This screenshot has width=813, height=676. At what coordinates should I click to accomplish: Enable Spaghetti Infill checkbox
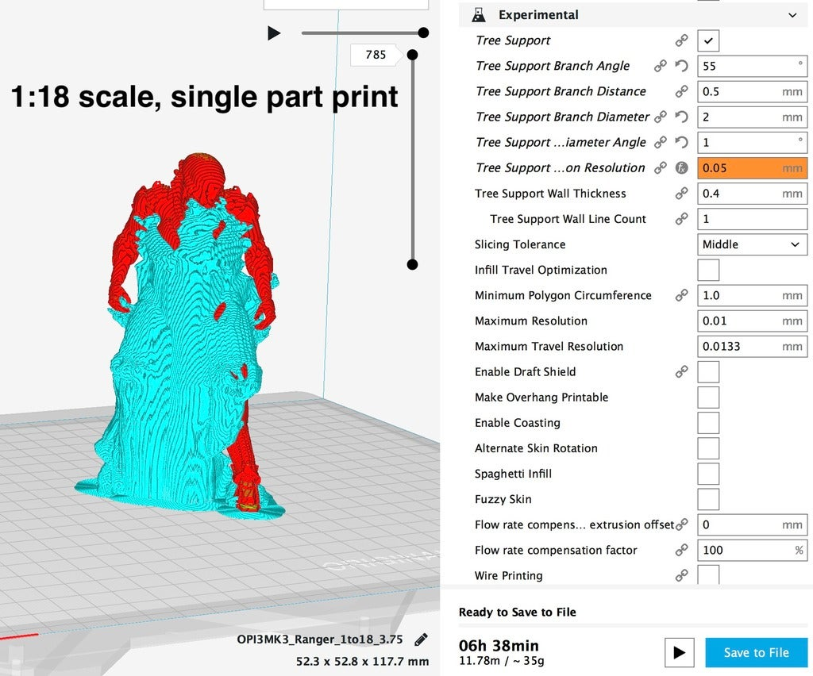708,474
